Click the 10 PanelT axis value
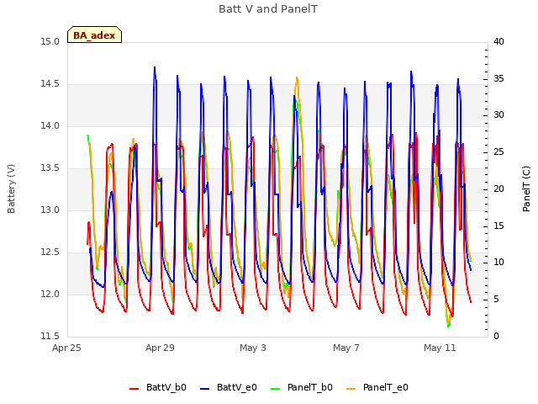538x404 pixels. [x=498, y=263]
